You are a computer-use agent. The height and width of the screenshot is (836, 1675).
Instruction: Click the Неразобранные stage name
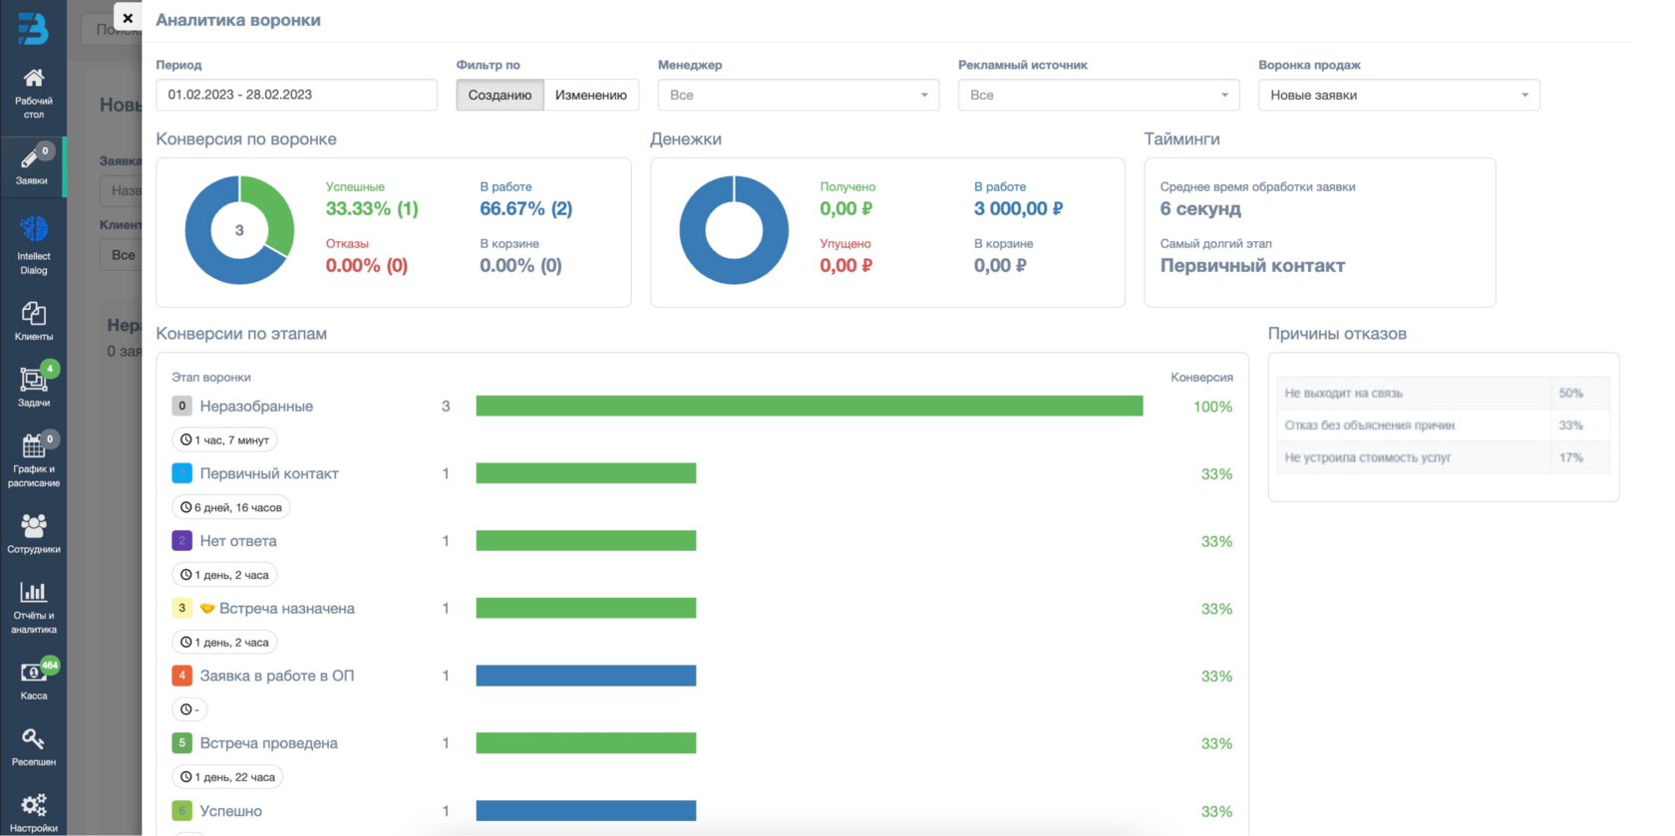coord(256,406)
